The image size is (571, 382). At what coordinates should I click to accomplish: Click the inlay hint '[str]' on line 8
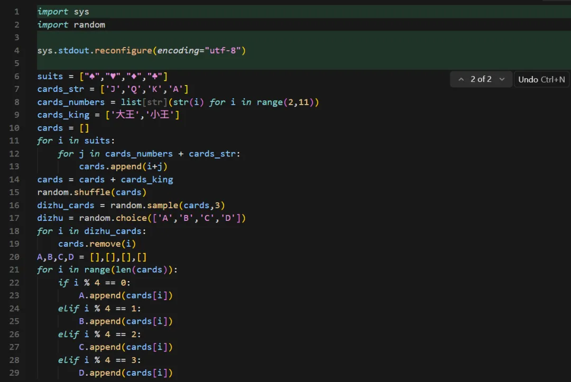(155, 102)
